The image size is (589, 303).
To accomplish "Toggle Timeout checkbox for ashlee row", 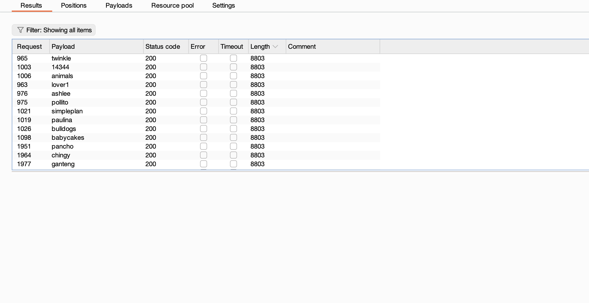I will (233, 93).
